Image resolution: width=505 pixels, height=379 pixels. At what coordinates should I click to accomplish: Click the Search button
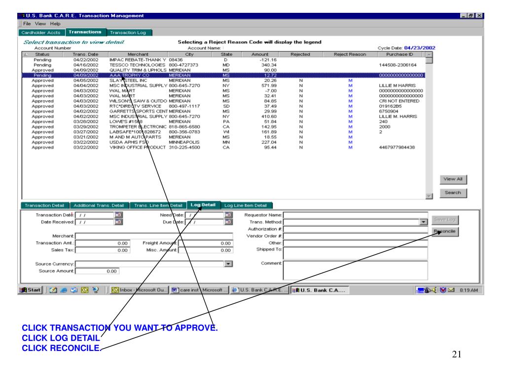tap(453, 193)
